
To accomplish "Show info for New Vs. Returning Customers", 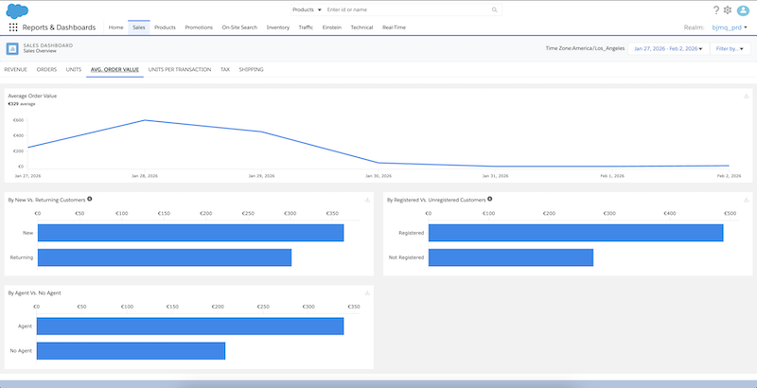I will [x=90, y=199].
